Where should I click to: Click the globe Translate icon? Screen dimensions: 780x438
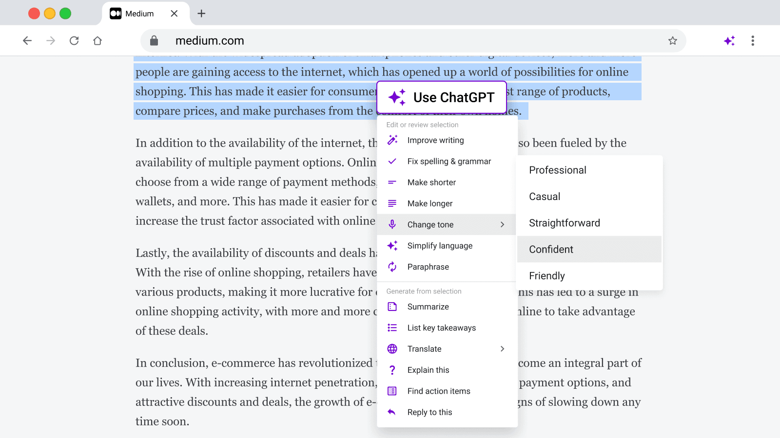[x=392, y=349]
